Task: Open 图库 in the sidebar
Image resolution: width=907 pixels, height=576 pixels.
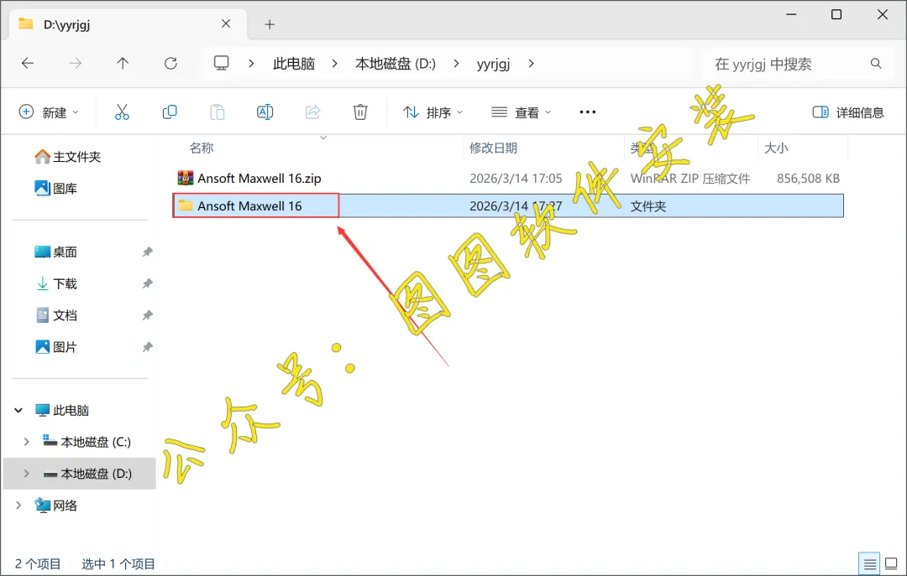Action: [56, 189]
